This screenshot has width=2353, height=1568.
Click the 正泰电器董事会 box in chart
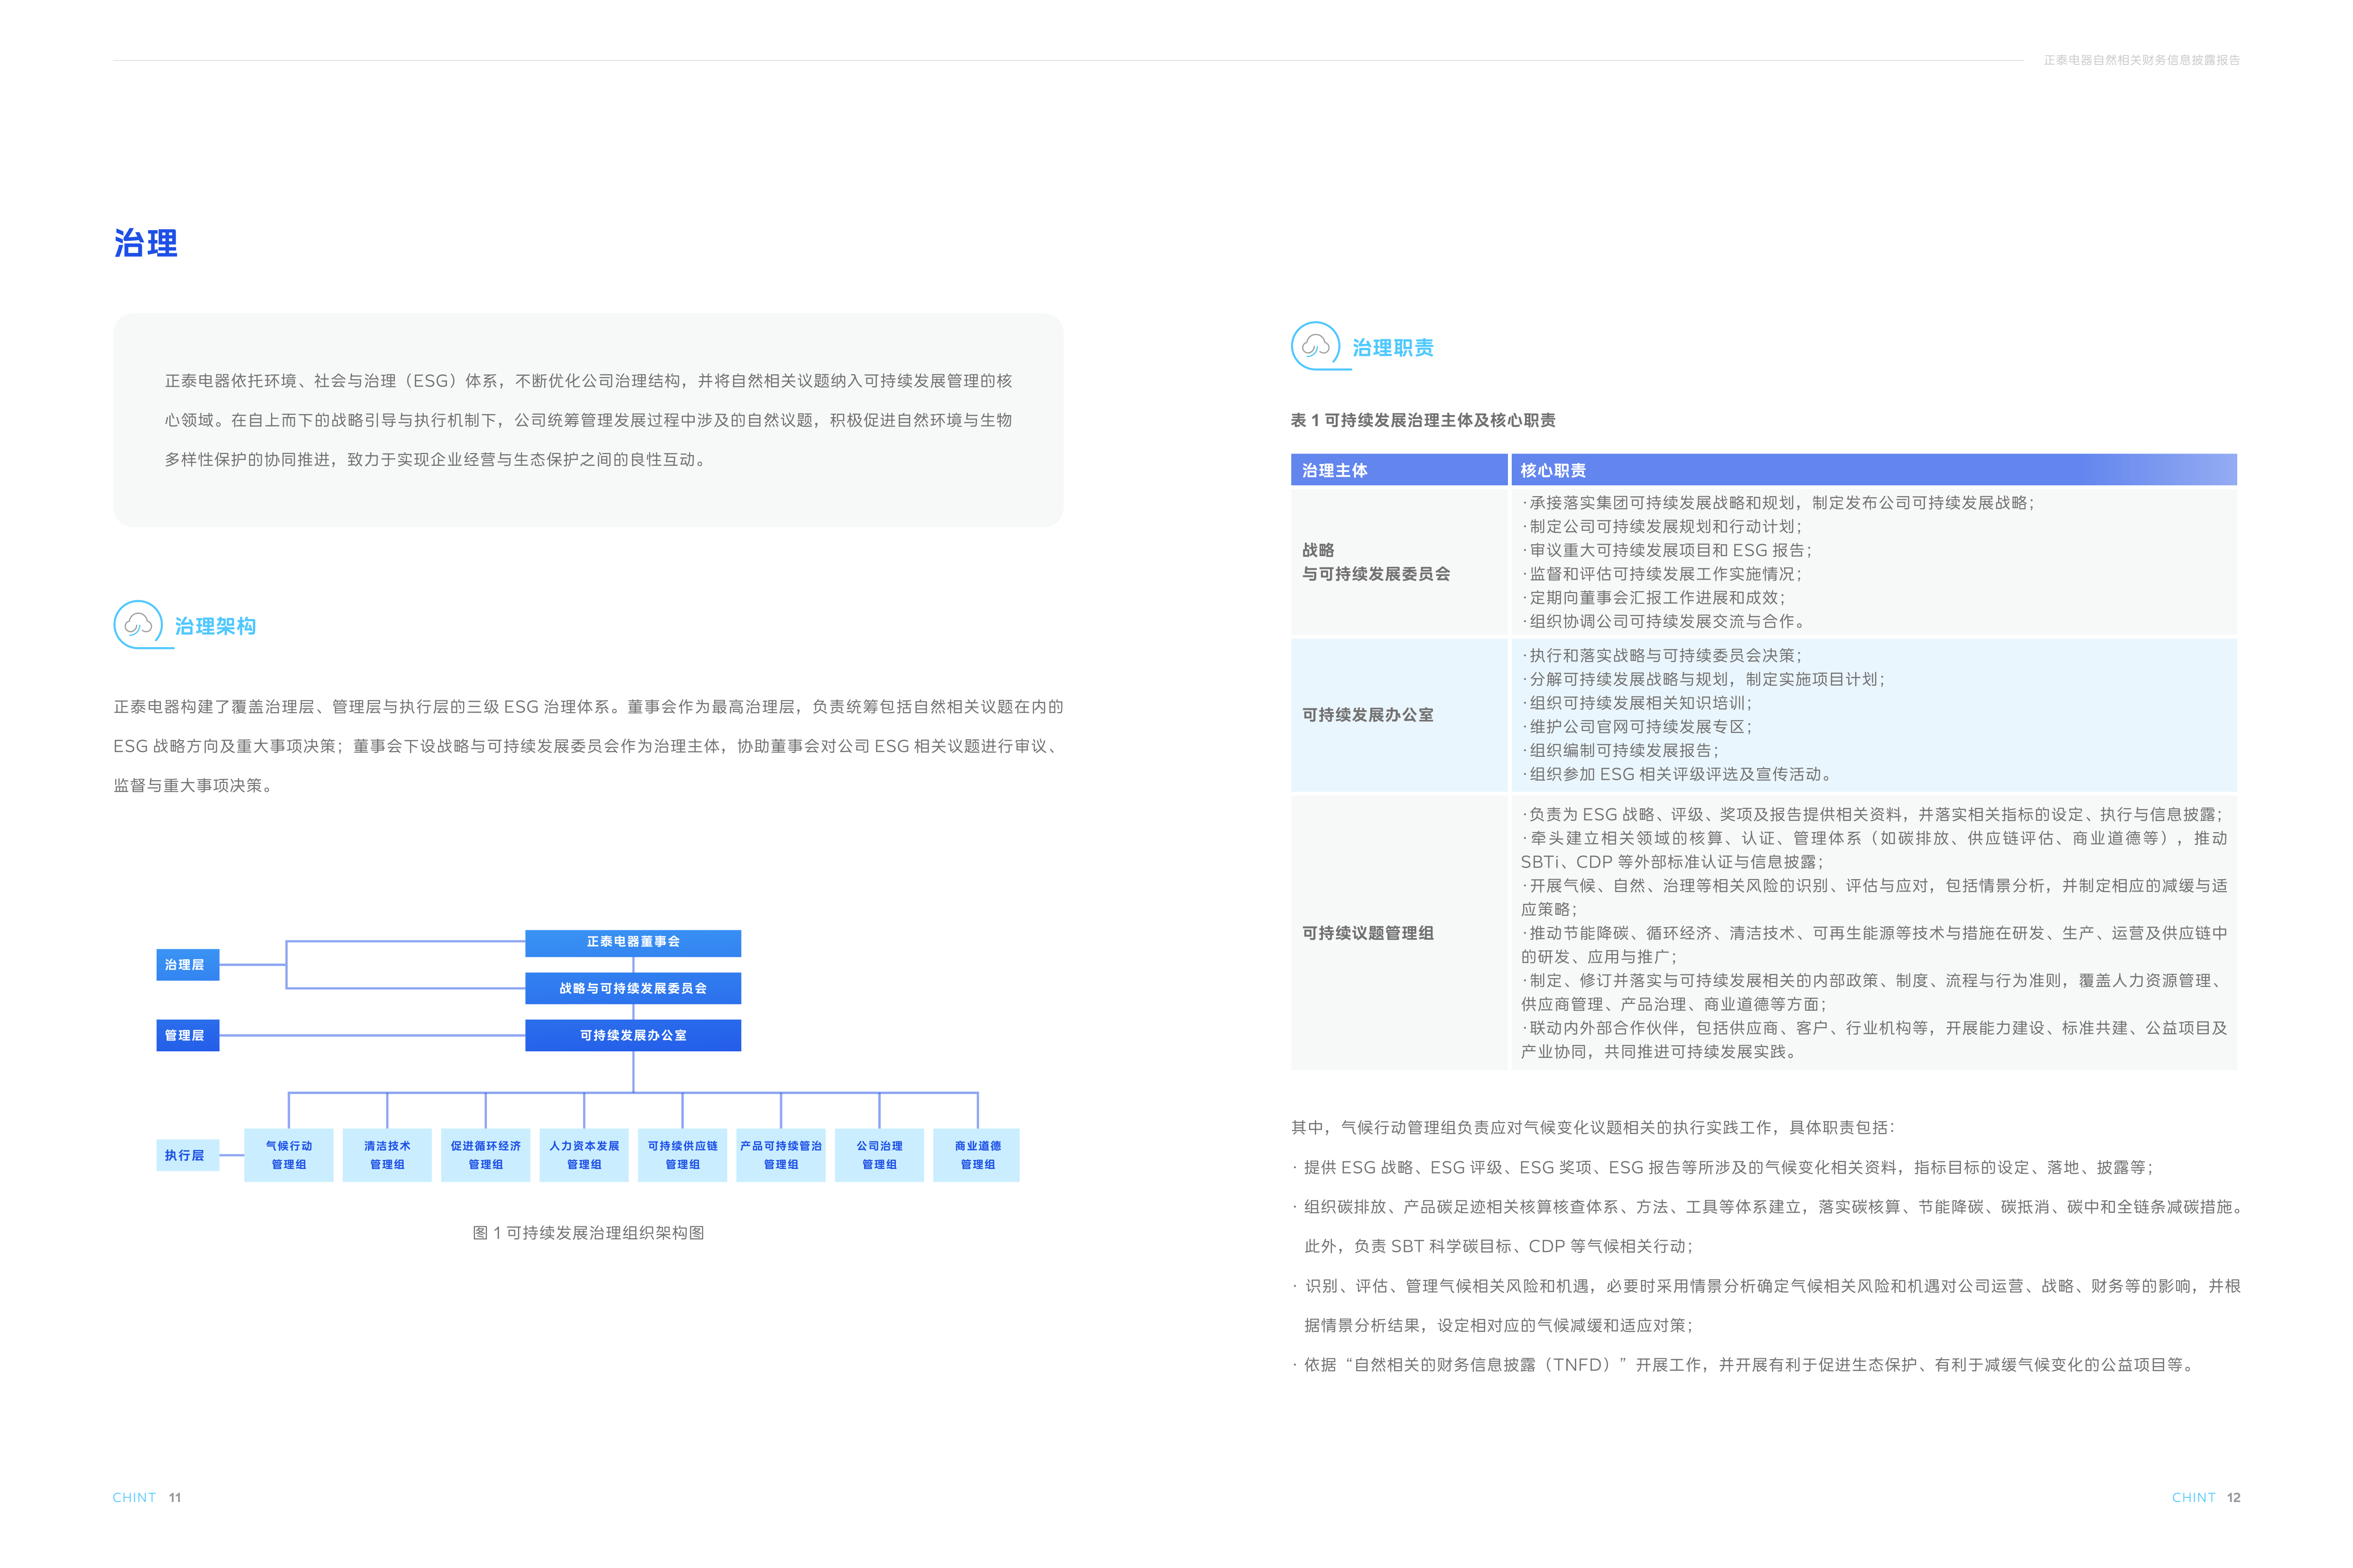[x=632, y=942]
